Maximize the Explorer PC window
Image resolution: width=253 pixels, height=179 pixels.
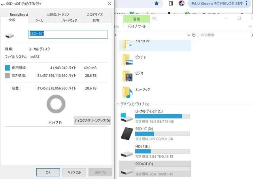tap(239, 18)
